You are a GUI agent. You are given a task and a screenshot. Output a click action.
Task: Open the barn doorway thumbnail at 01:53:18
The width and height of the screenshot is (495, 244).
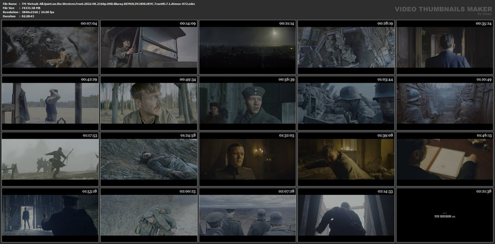pos(50,215)
